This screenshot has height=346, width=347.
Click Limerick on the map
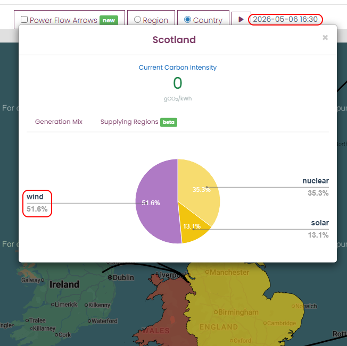(x=64, y=305)
